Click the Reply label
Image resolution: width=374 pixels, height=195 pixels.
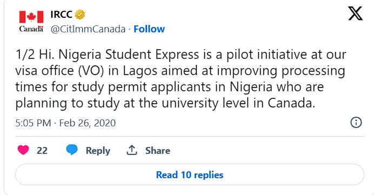coord(98,151)
